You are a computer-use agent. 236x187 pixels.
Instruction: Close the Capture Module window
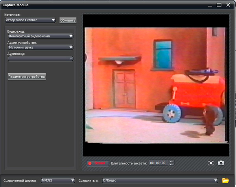pyautogui.click(x=229, y=5)
